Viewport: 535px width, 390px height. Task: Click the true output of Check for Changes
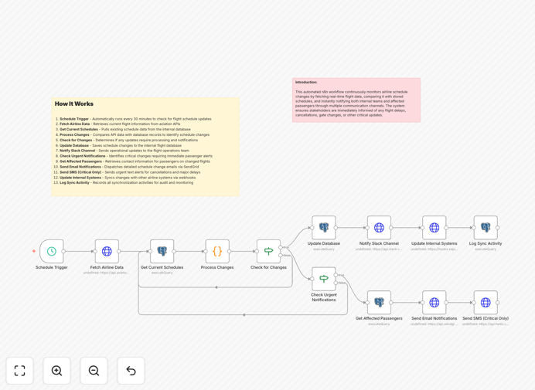click(281, 247)
